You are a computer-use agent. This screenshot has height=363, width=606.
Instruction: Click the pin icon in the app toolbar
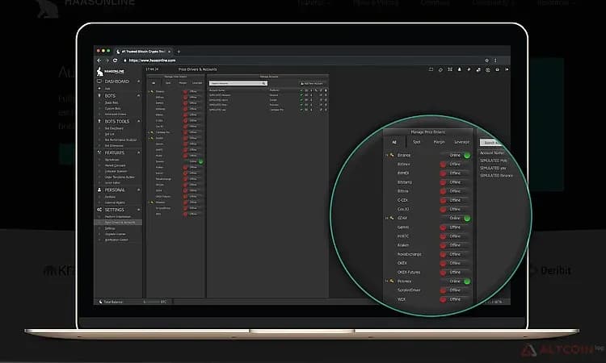[x=469, y=69]
